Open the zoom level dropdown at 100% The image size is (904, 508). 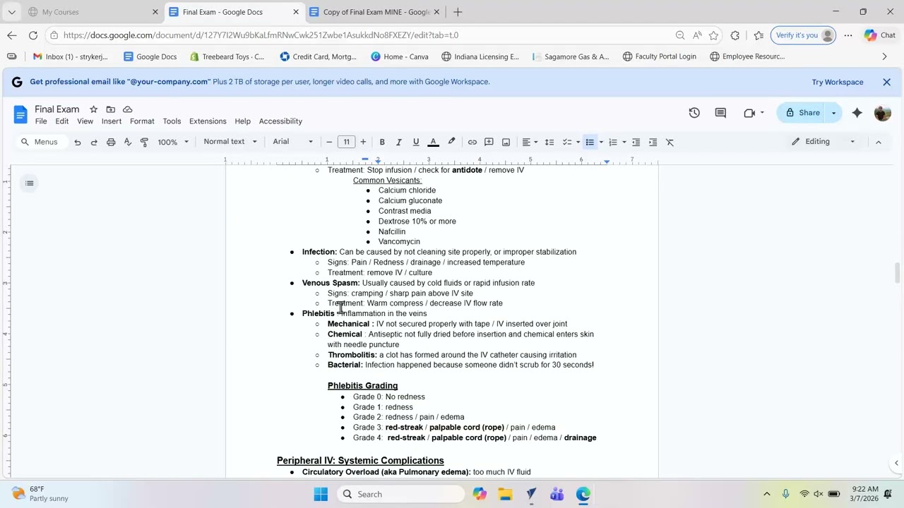[173, 142]
